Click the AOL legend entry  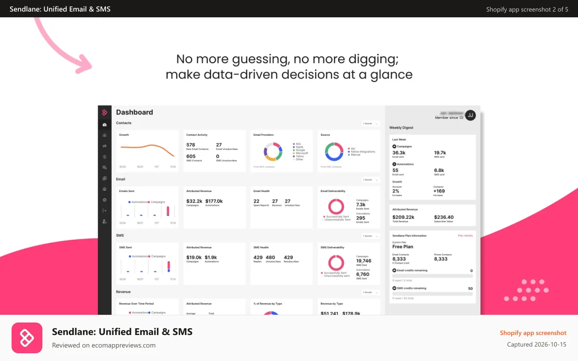297,144
